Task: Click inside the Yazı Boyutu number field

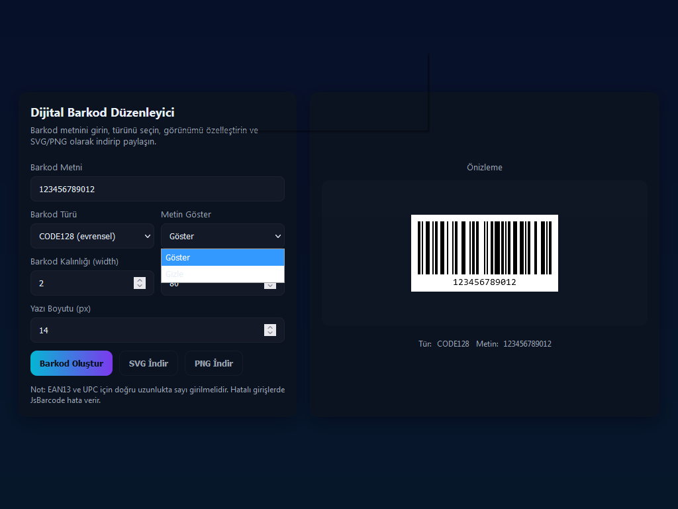Action: (x=146, y=330)
